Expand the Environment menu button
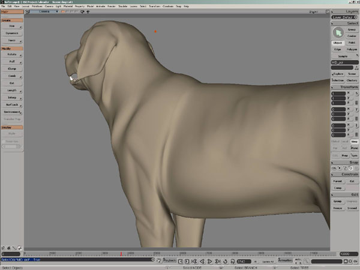Image resolution: width=360 pixels, height=270 pixels. click(13, 112)
